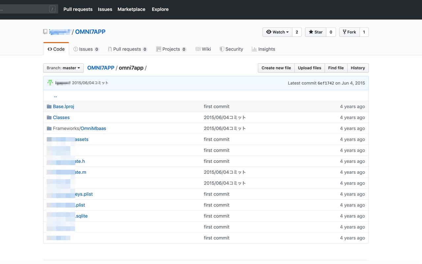Click the Insights graph icon
This screenshot has width=422, height=264.
[254, 49]
